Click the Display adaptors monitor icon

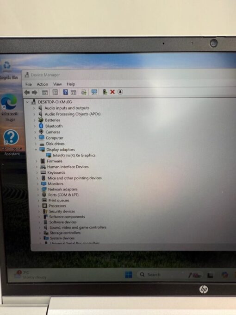click(42, 150)
